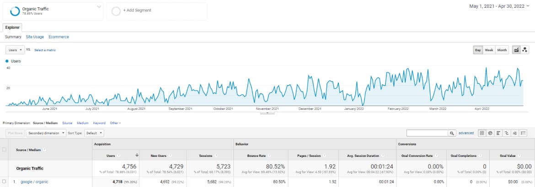The height and width of the screenshot is (187, 535).
Task: Select the performance bar view icon
Action: coord(498,133)
